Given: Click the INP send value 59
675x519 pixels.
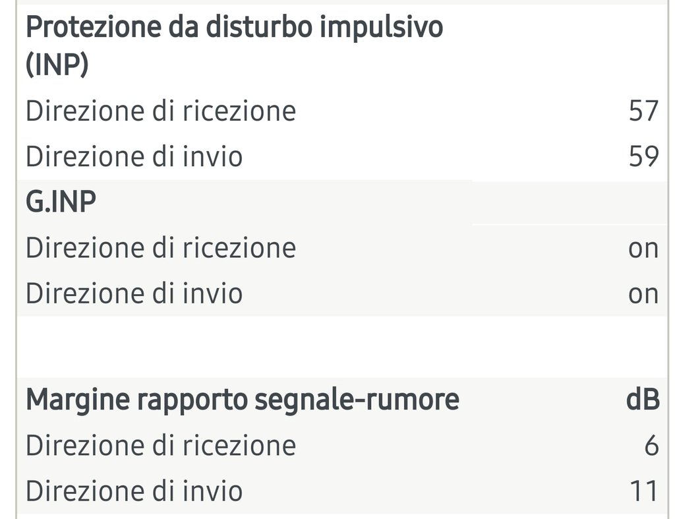Looking at the screenshot, I should click(x=643, y=156).
